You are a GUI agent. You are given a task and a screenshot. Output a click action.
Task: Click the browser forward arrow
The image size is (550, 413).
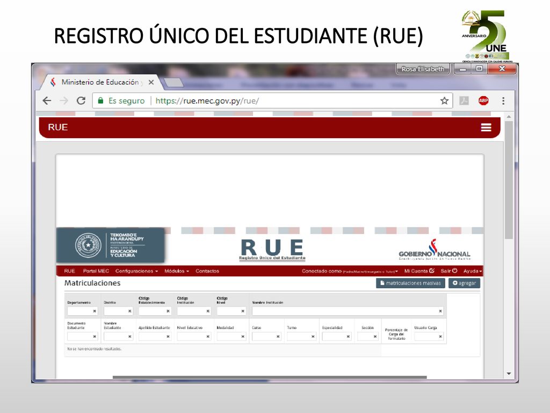(64, 101)
